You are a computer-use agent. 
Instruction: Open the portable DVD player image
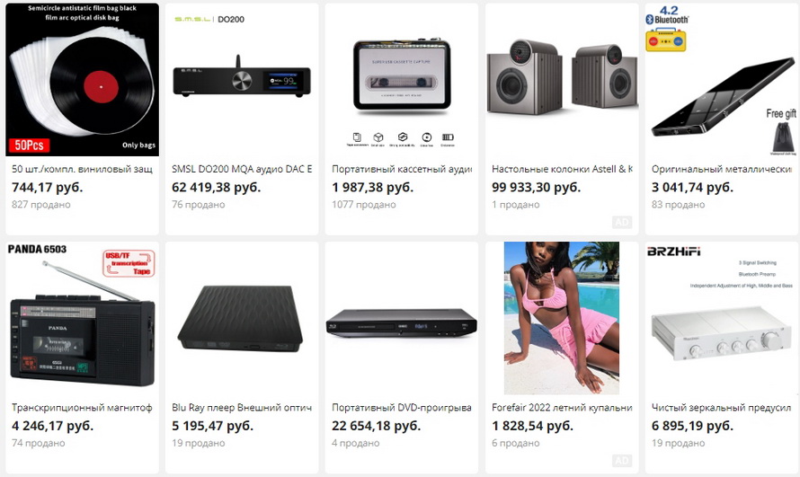pos(402,318)
